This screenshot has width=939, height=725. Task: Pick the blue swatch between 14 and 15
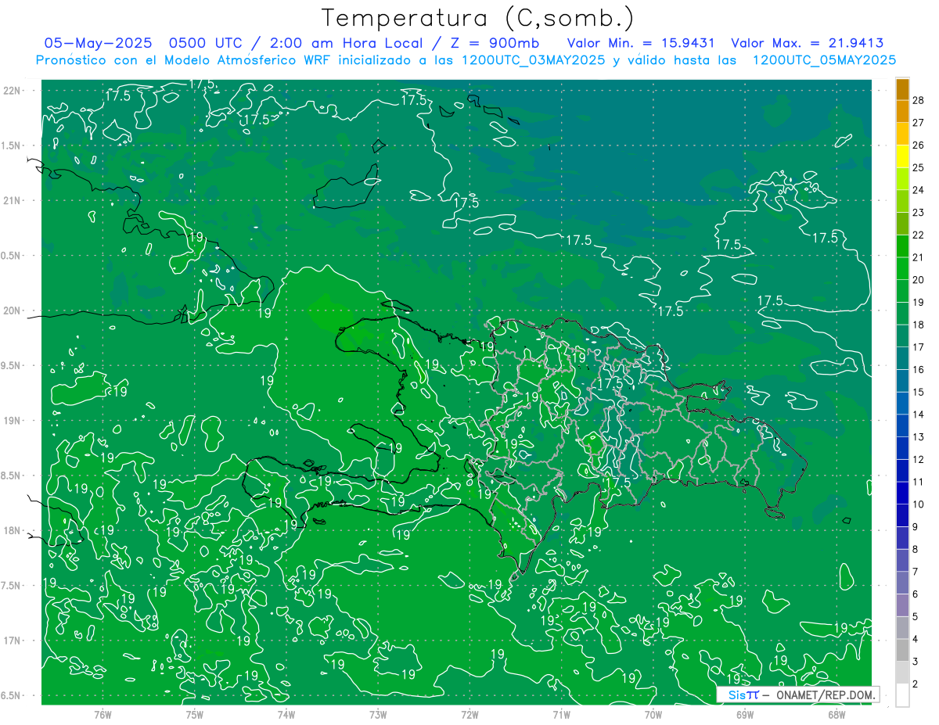902,404
